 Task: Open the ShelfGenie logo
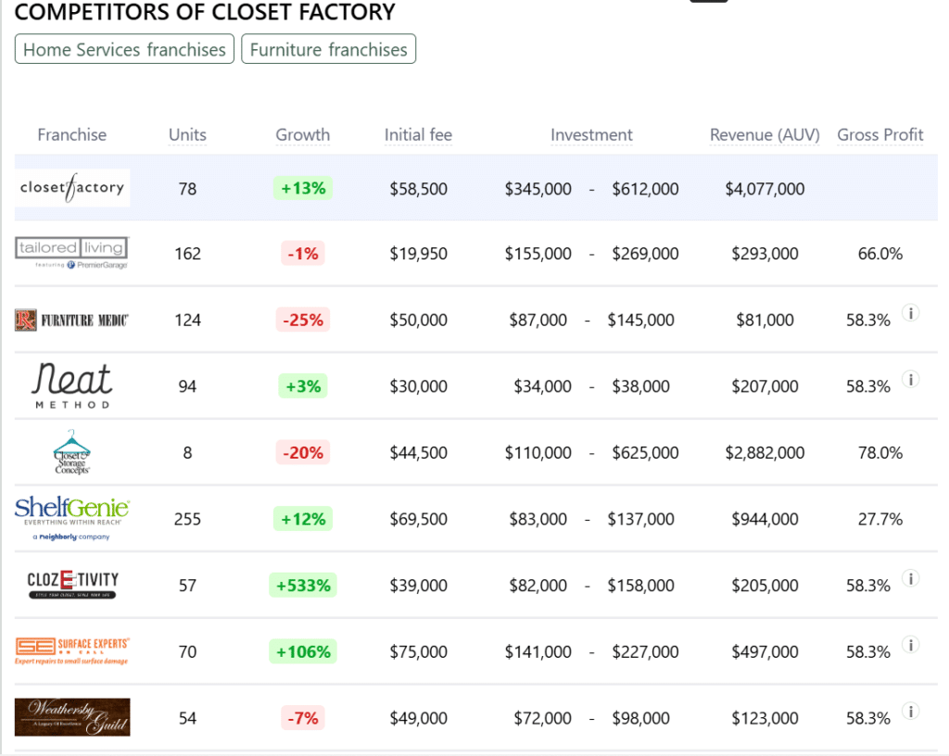point(72,518)
